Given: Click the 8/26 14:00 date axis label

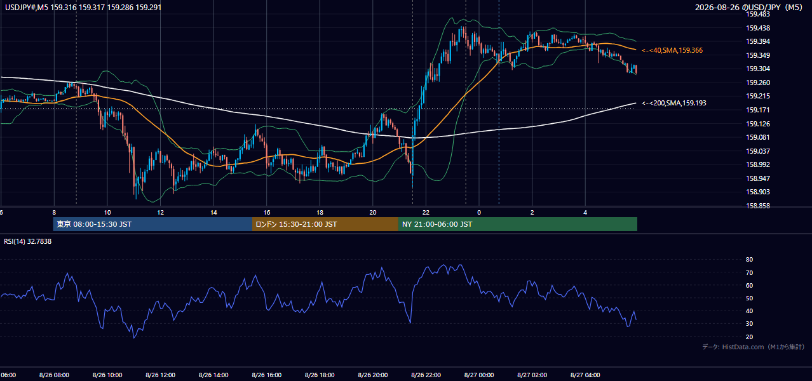Looking at the screenshot, I should 213,375.
